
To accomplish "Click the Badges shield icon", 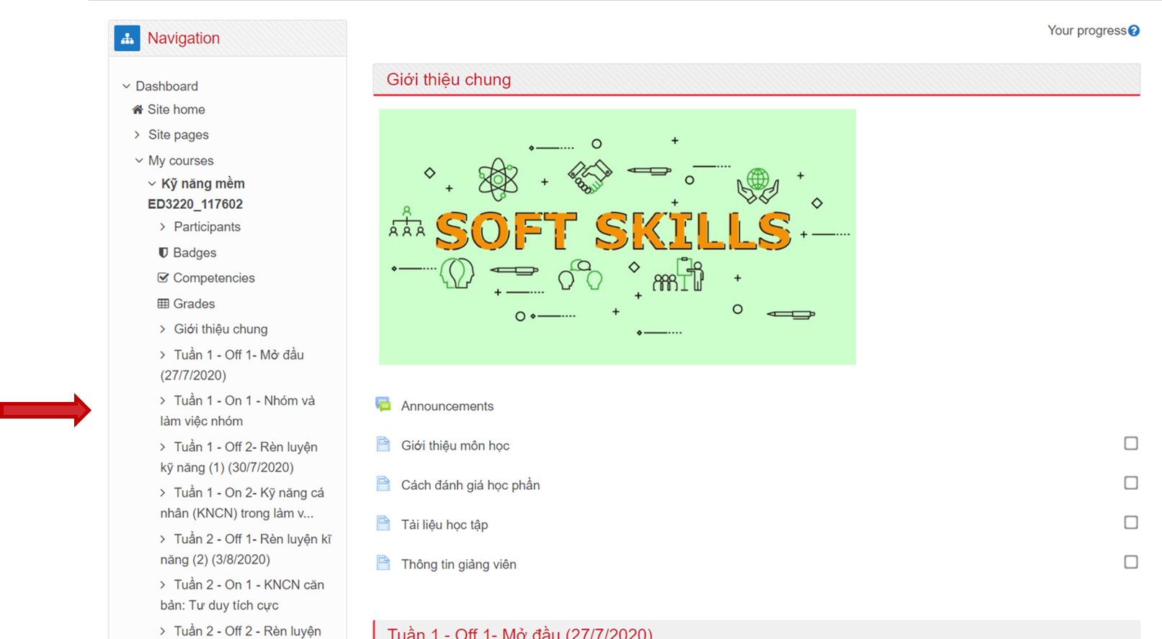I will pos(164,253).
